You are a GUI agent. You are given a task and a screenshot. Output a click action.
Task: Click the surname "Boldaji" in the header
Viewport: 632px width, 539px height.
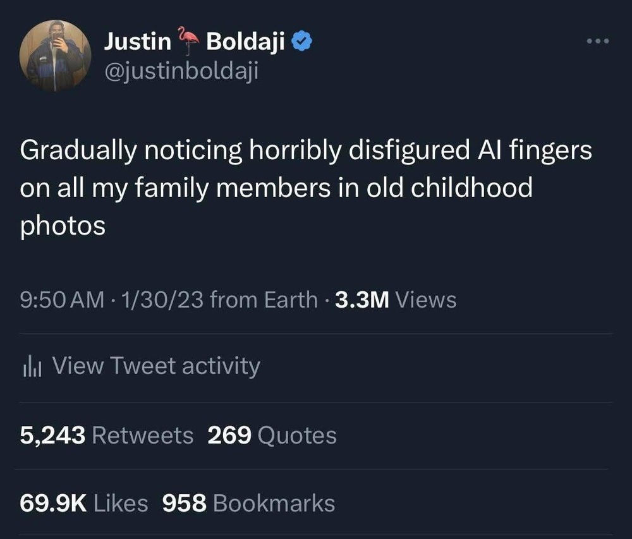[246, 42]
